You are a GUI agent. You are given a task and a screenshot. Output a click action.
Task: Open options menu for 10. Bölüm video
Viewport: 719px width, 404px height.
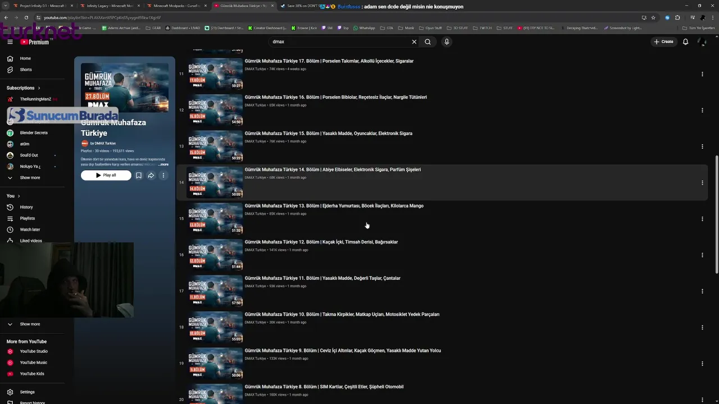point(702,327)
